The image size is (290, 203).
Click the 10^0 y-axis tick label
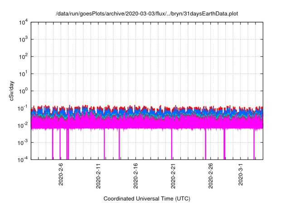point(23,91)
